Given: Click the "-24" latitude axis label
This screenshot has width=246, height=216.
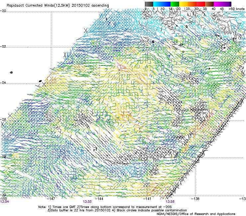Looking at the screenshot, I should (3, 83).
